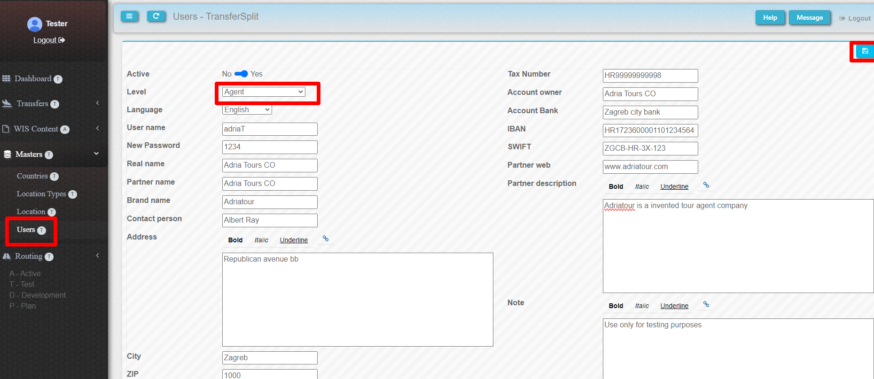Click the Message button

(x=810, y=18)
